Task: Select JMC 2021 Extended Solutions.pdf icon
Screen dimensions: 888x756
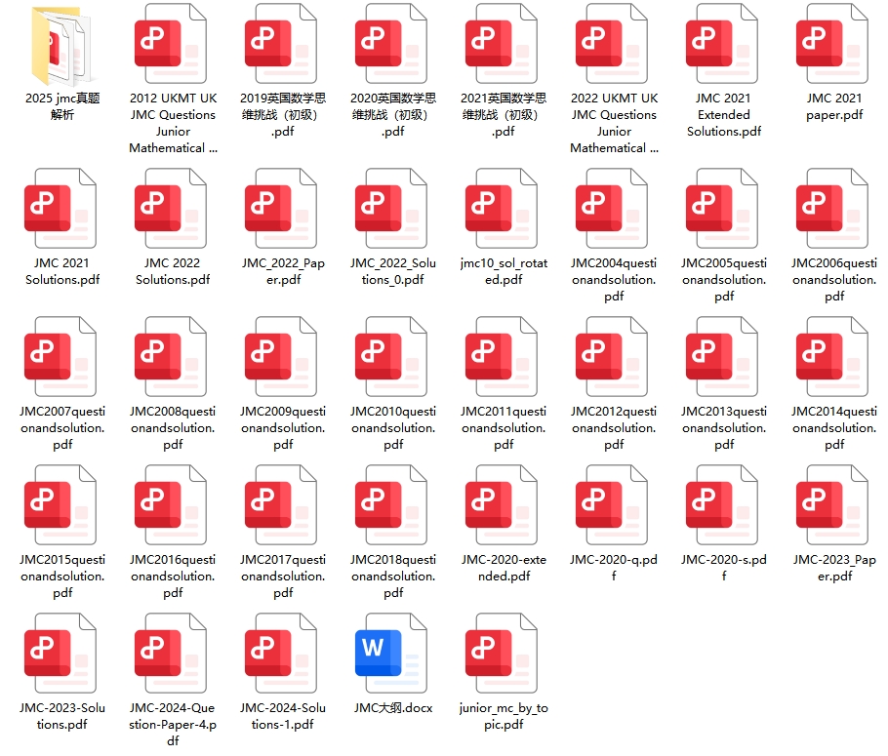Action: coord(722,44)
